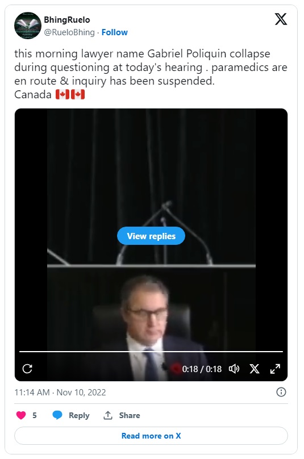Open the @RueloBhing handle link
This screenshot has height=459, width=304.
(x=69, y=32)
